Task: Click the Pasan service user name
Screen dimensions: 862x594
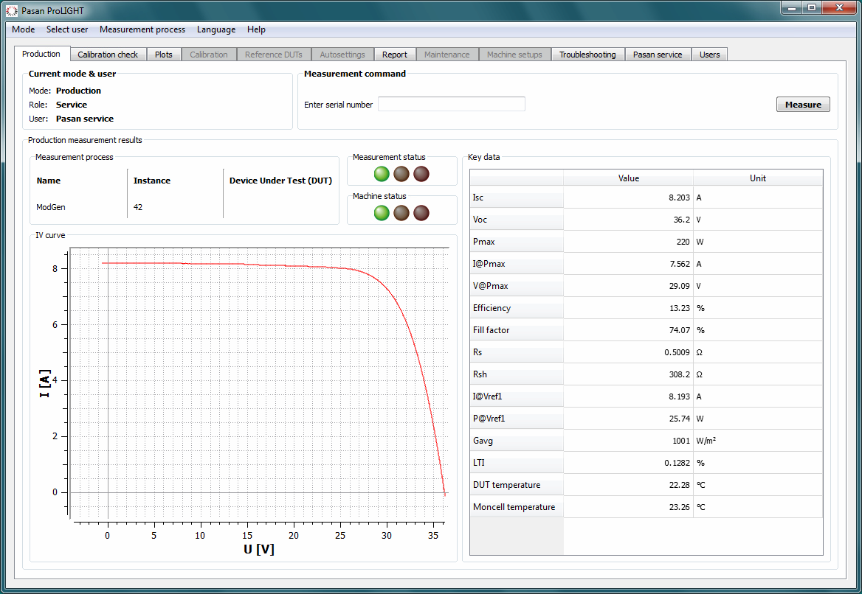Action: pos(85,119)
